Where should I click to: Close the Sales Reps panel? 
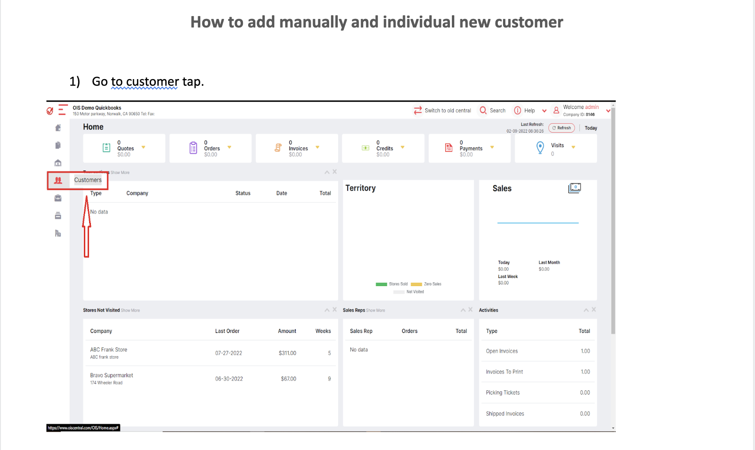click(x=470, y=309)
